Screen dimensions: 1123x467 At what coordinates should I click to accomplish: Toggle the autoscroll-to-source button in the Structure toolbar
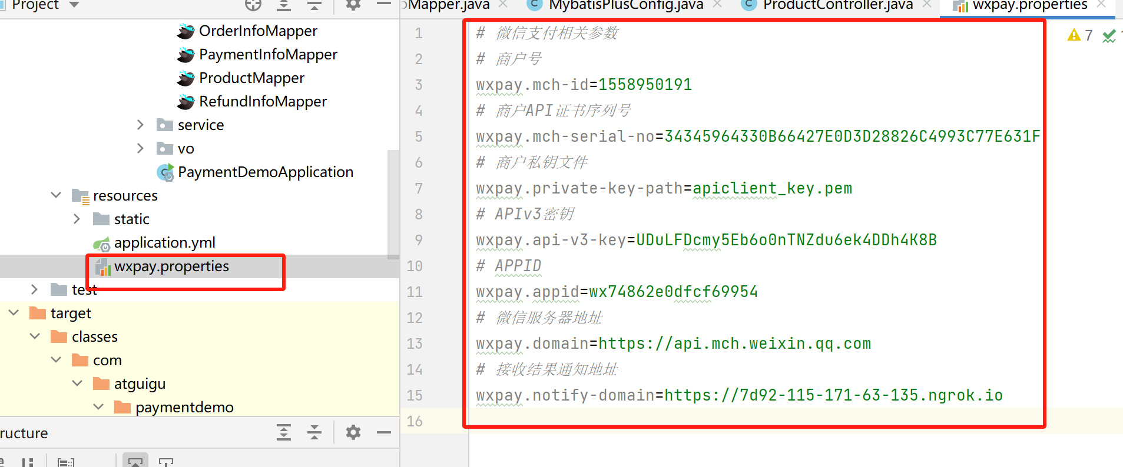click(x=135, y=461)
